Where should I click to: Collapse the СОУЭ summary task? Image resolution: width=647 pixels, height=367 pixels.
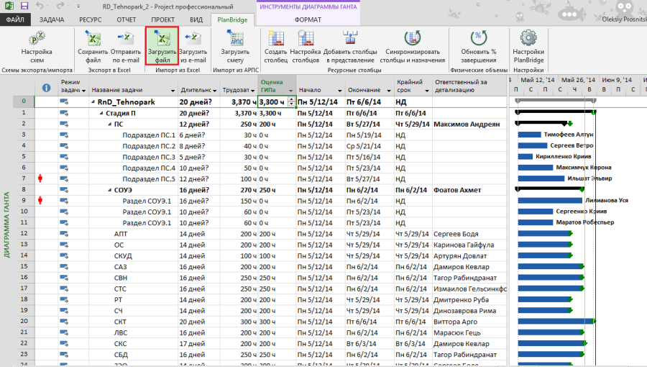(110, 190)
